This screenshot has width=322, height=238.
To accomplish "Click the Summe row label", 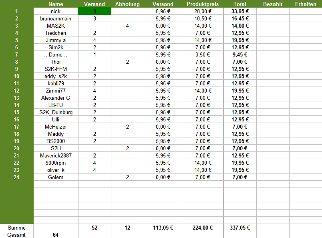I will pyautogui.click(x=16, y=228).
